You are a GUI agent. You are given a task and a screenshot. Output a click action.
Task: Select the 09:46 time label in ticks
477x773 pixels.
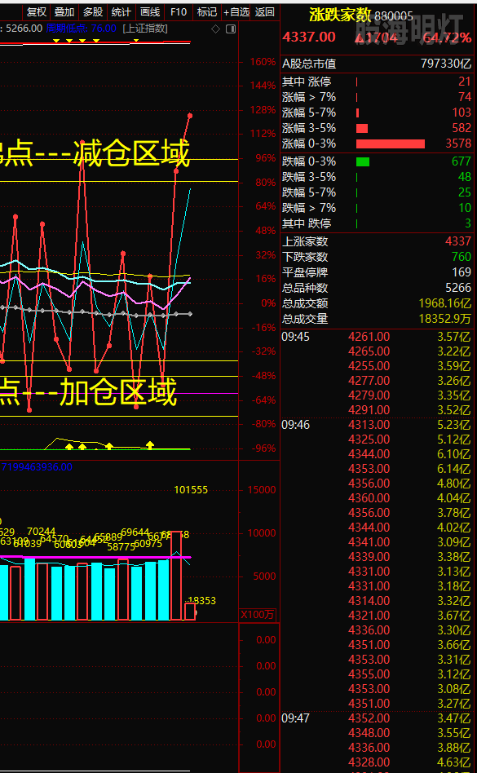296,425
